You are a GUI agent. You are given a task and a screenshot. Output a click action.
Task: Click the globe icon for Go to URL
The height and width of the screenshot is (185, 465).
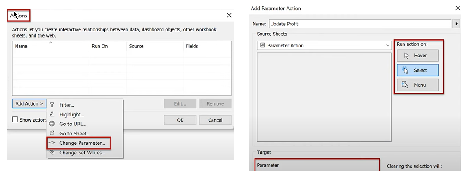point(52,124)
